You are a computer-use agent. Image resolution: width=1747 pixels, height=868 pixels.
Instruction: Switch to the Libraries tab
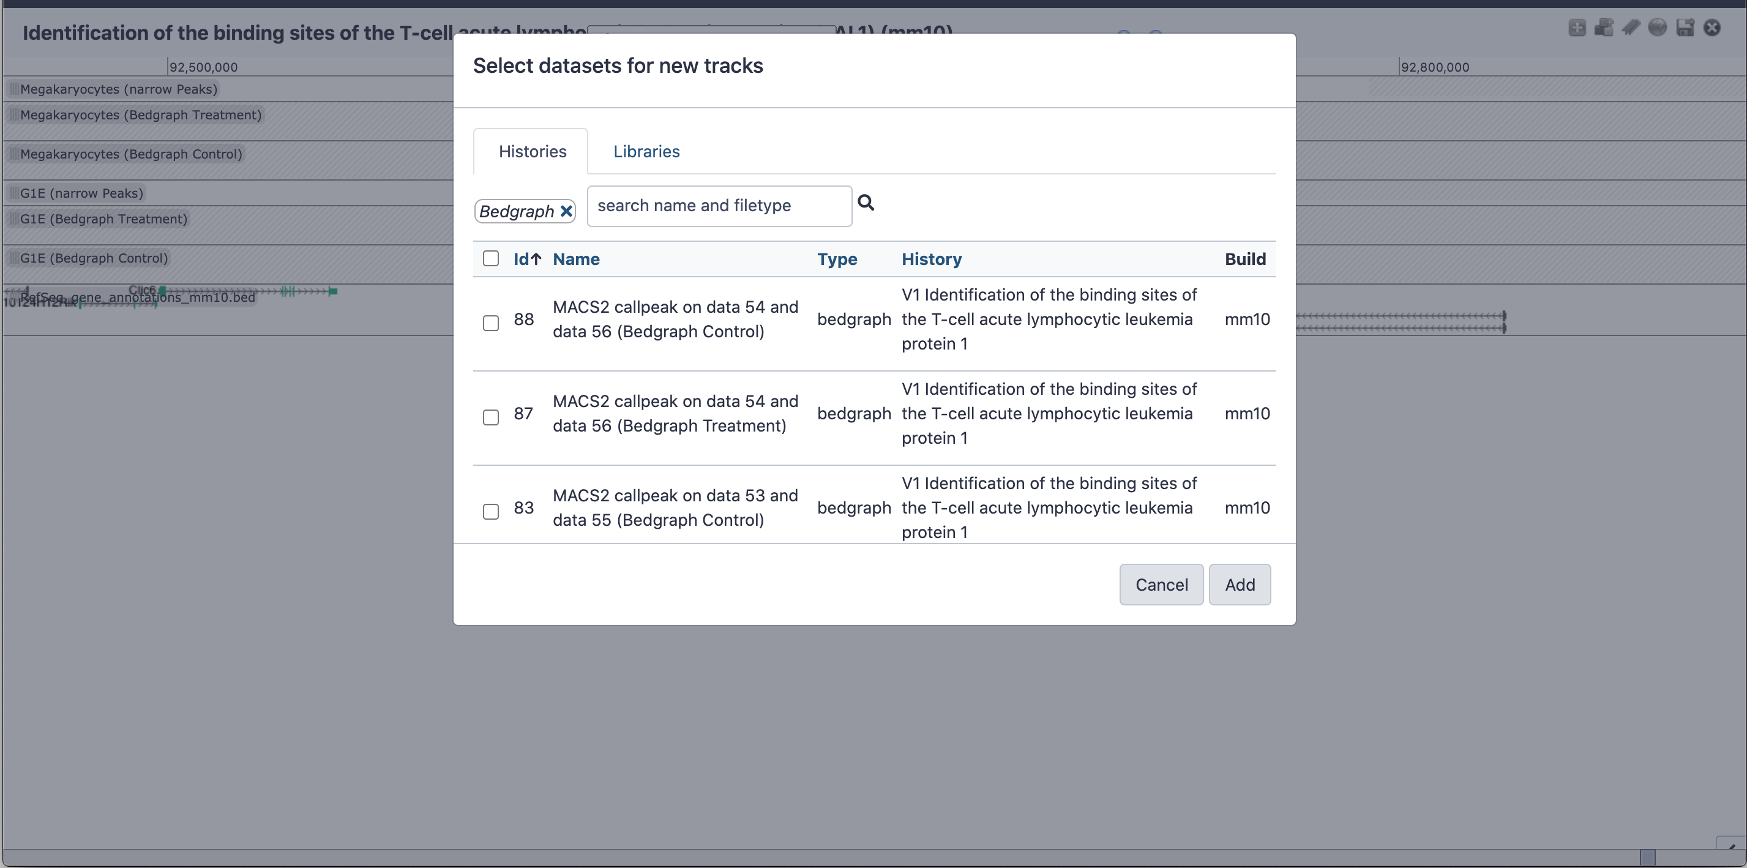648,152
